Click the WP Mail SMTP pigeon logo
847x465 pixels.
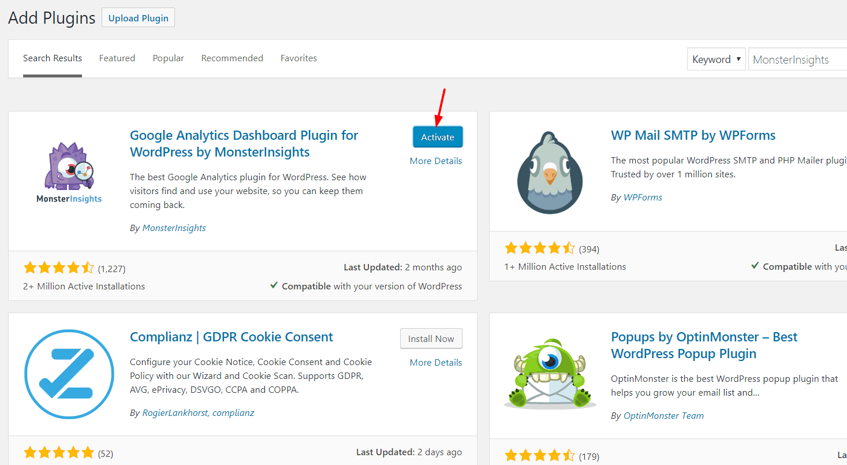coord(550,173)
